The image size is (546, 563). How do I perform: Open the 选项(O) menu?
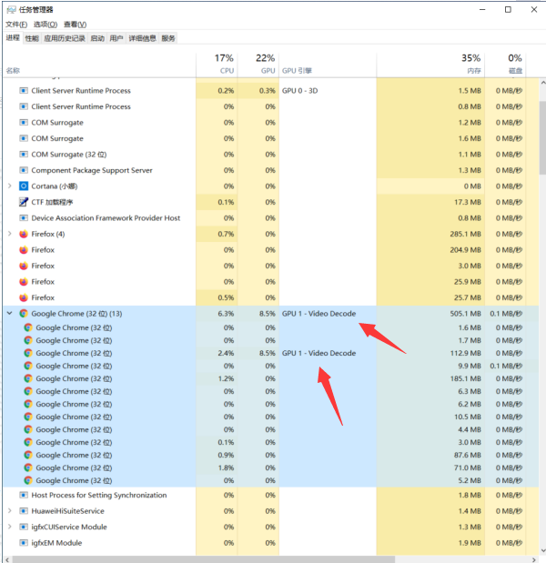tap(45, 24)
